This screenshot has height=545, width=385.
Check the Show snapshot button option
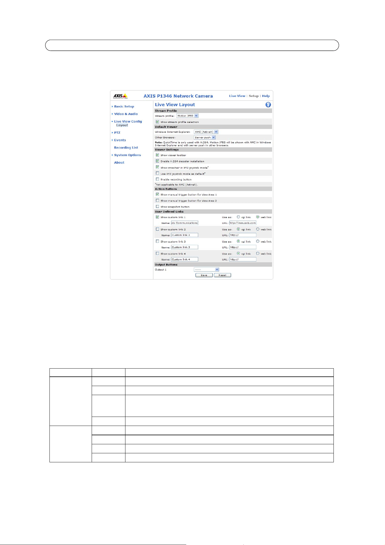[x=157, y=206]
